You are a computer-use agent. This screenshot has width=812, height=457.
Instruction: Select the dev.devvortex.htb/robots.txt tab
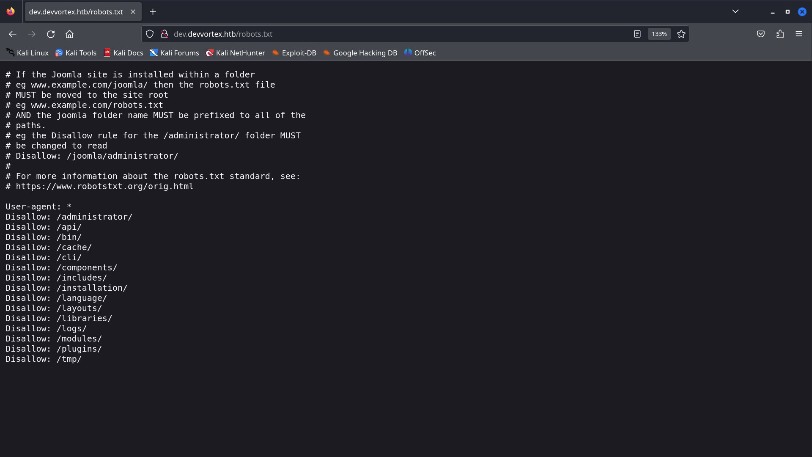click(x=76, y=12)
